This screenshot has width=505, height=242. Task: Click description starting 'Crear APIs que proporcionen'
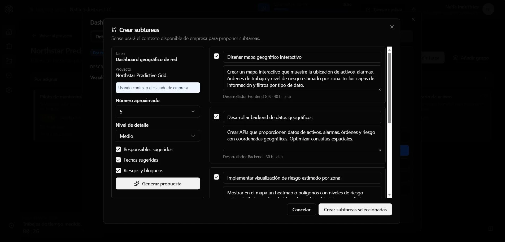[302, 139]
